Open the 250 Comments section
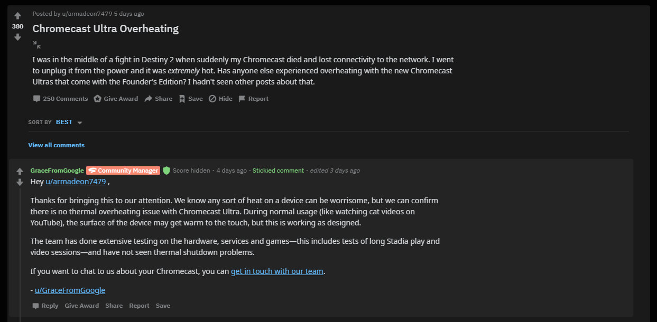657x322 pixels. point(60,99)
